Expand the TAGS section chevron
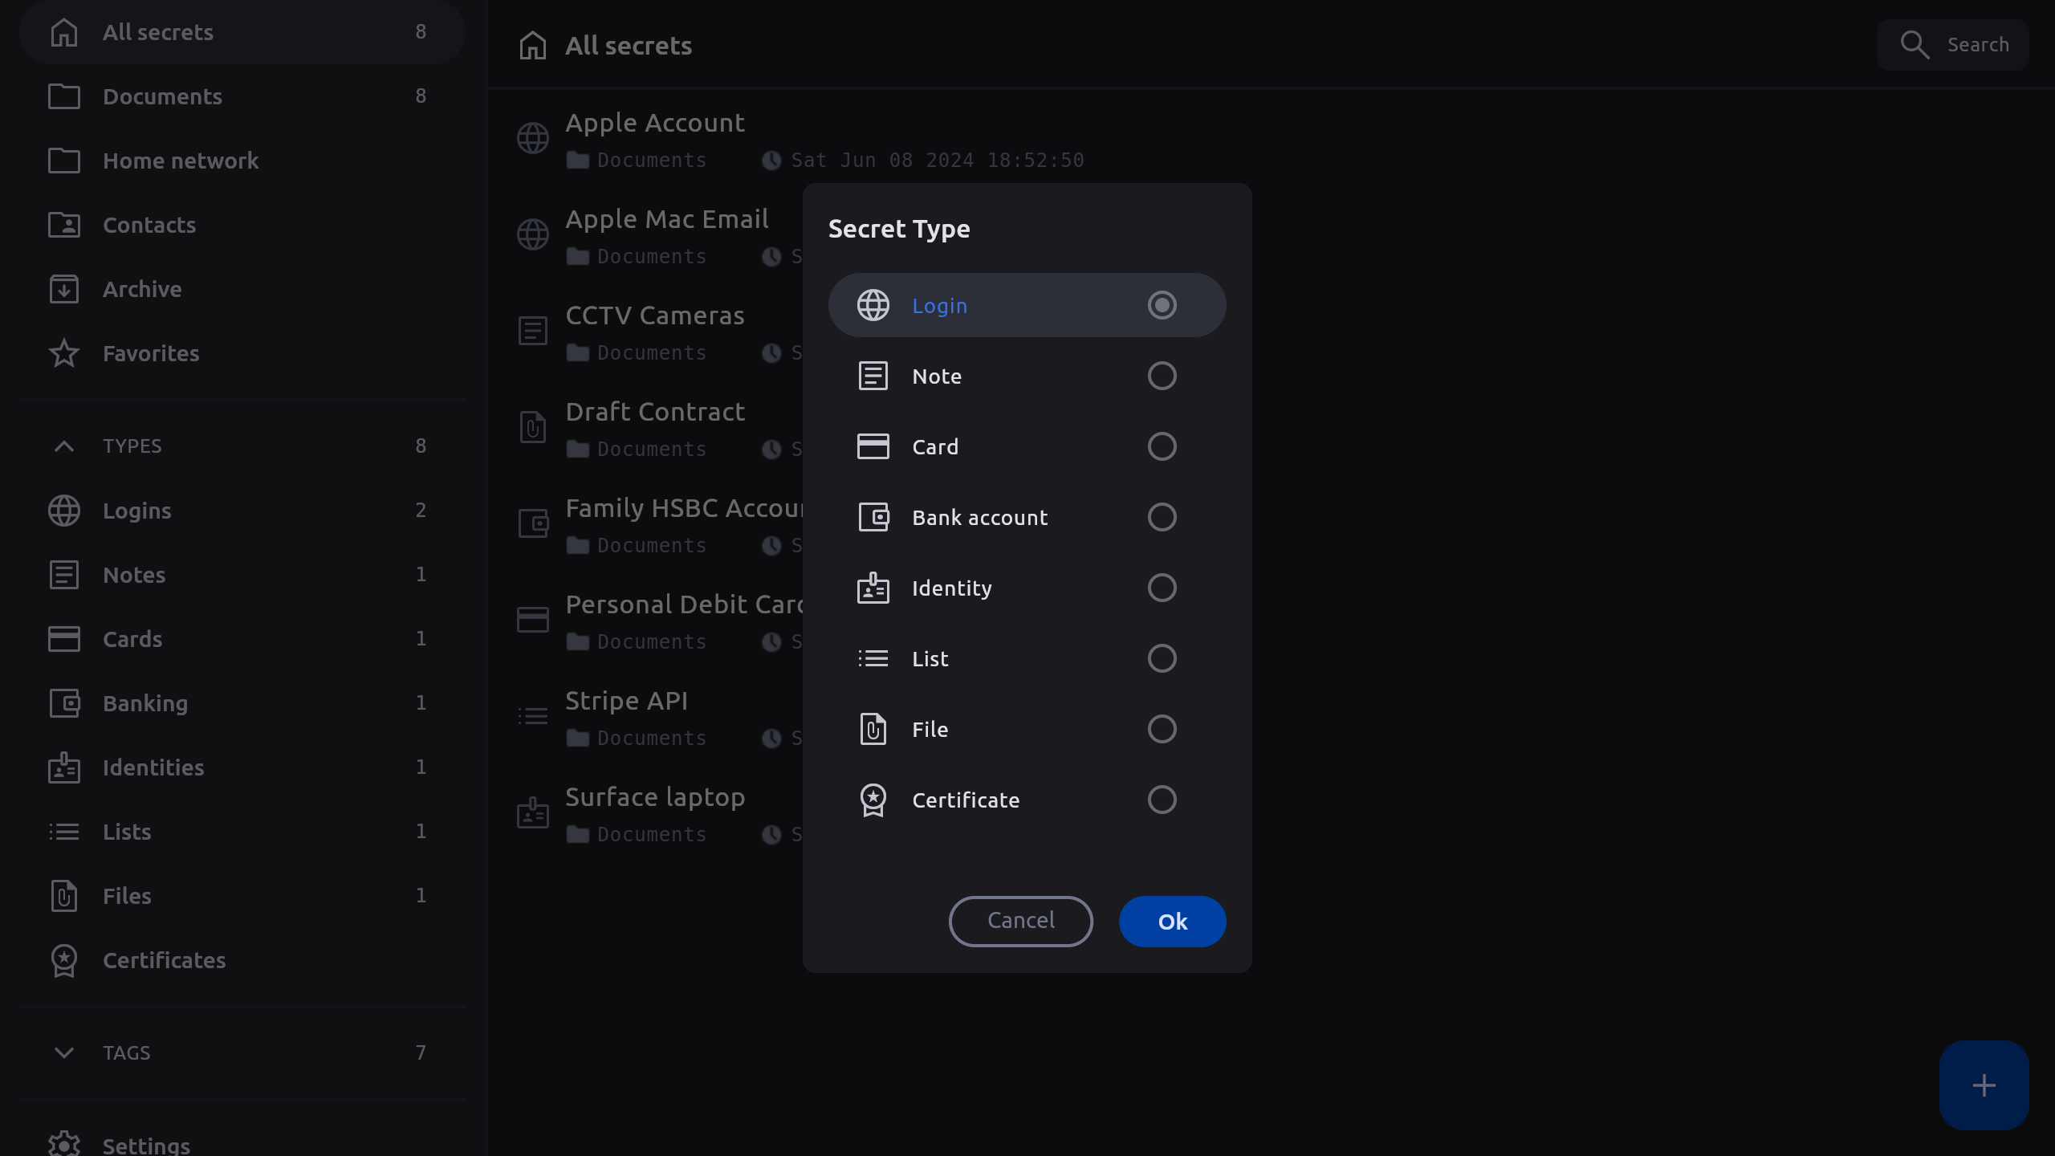 coord(64,1052)
